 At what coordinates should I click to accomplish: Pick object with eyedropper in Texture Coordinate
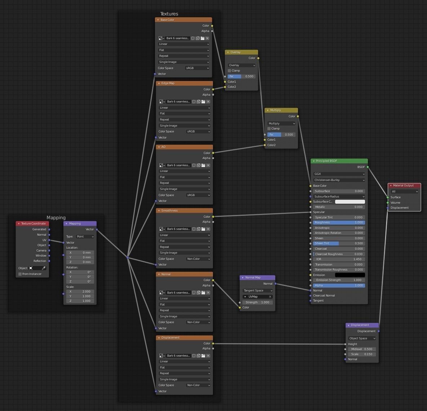(x=44, y=268)
